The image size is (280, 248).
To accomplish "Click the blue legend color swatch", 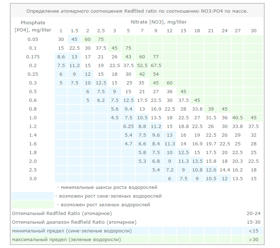I will pos(33,196).
